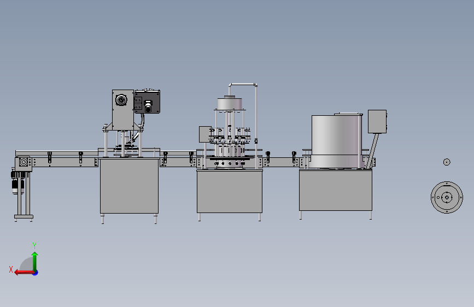The width and height of the screenshot is (474, 307).
Task: Select the large cylindrical drum on the right machine
Action: 337,141
